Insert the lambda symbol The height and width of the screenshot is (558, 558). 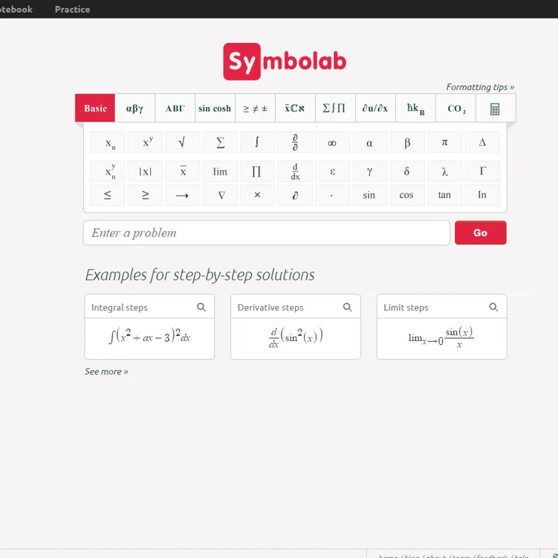[x=445, y=171]
